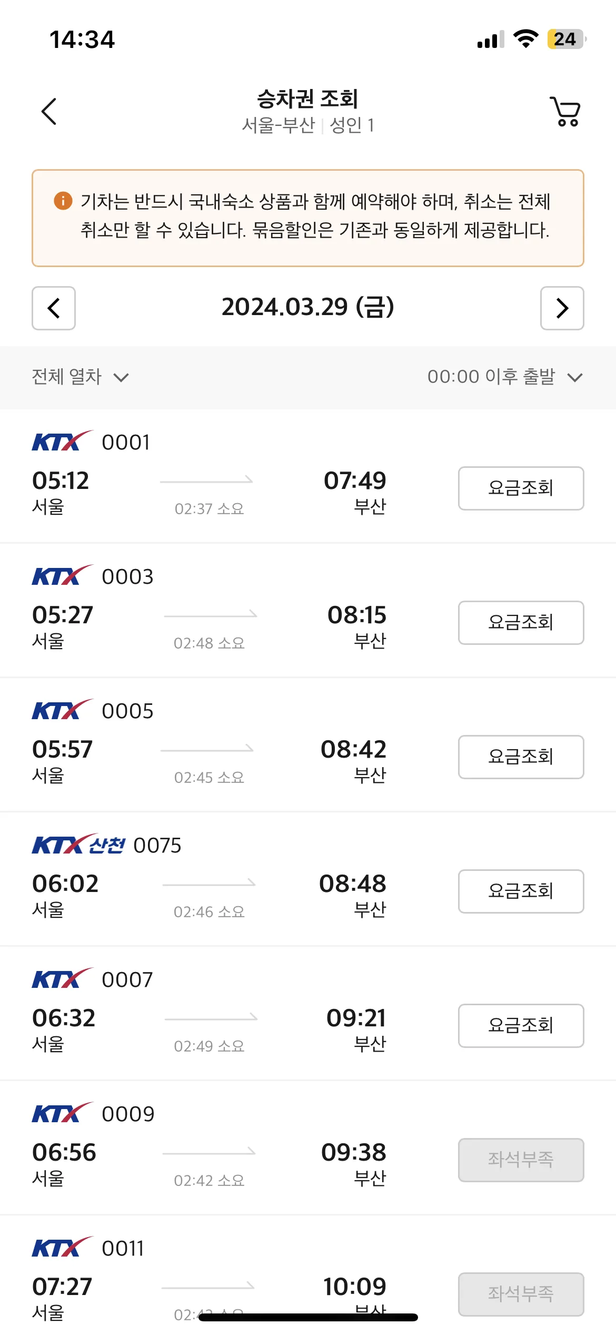
Task: Tap the orange info notice icon
Action: click(63, 201)
